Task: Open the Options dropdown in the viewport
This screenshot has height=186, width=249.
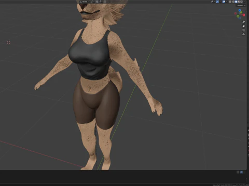Action: pyautogui.click(x=241, y=6)
